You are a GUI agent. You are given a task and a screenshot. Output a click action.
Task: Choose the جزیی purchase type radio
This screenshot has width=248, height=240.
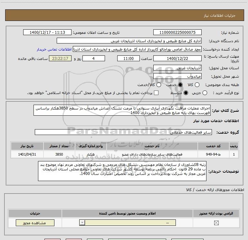point(205,93)
